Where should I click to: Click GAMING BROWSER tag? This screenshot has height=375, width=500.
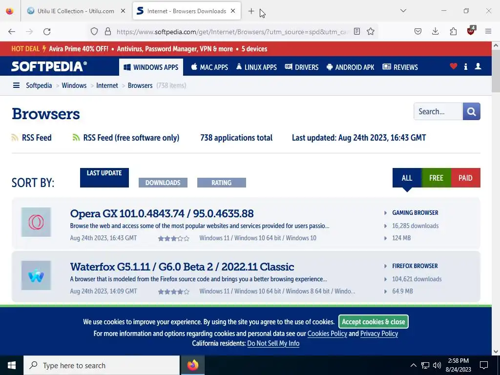(x=415, y=213)
